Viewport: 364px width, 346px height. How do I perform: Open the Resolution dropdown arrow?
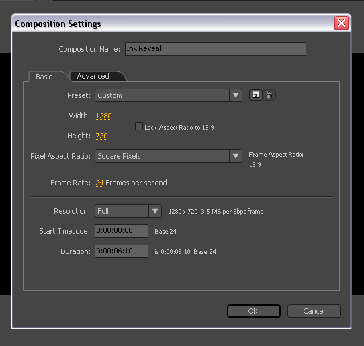pos(155,211)
